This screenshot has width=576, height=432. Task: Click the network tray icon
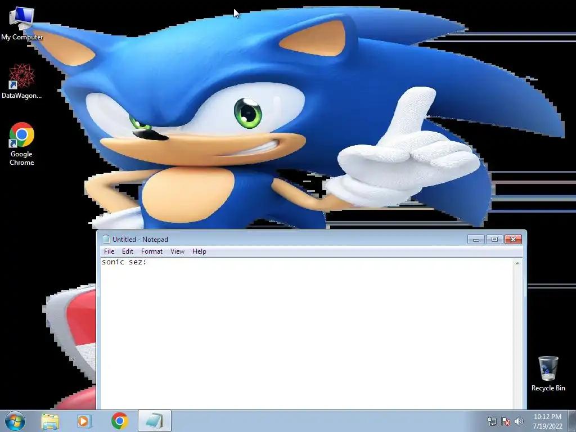[492, 421]
